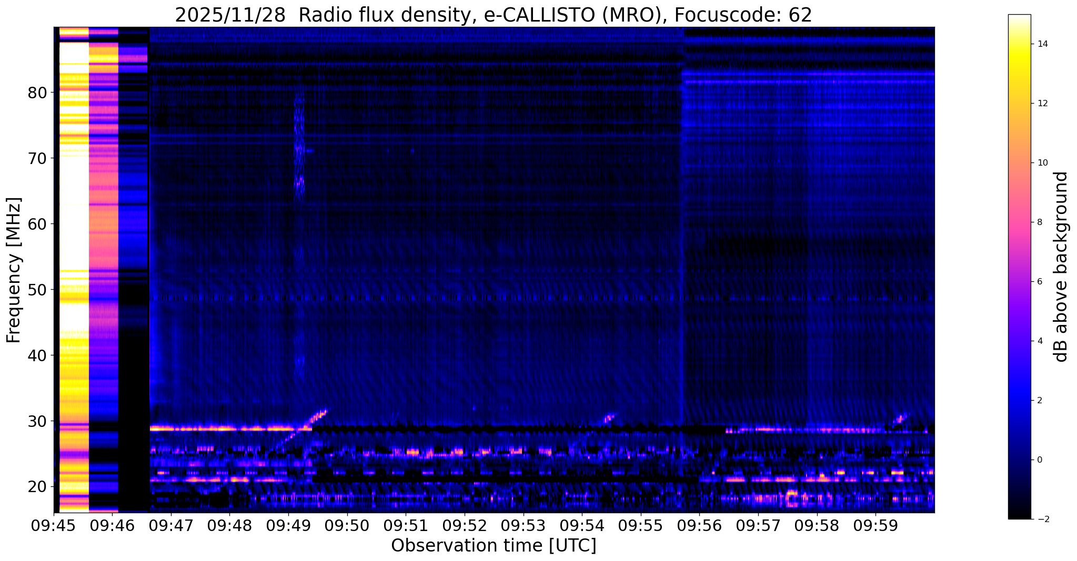Click the 70 MHz frequency tick label
The height and width of the screenshot is (561, 1077).
pos(37,158)
